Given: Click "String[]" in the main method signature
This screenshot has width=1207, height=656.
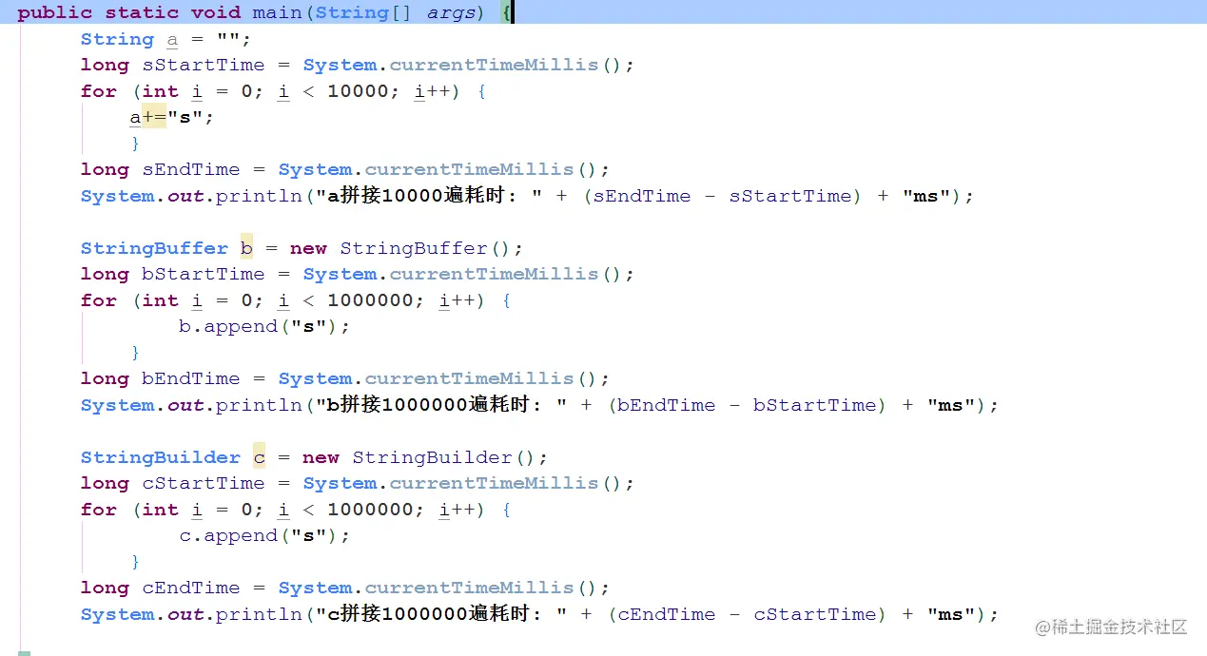Looking at the screenshot, I should (364, 12).
